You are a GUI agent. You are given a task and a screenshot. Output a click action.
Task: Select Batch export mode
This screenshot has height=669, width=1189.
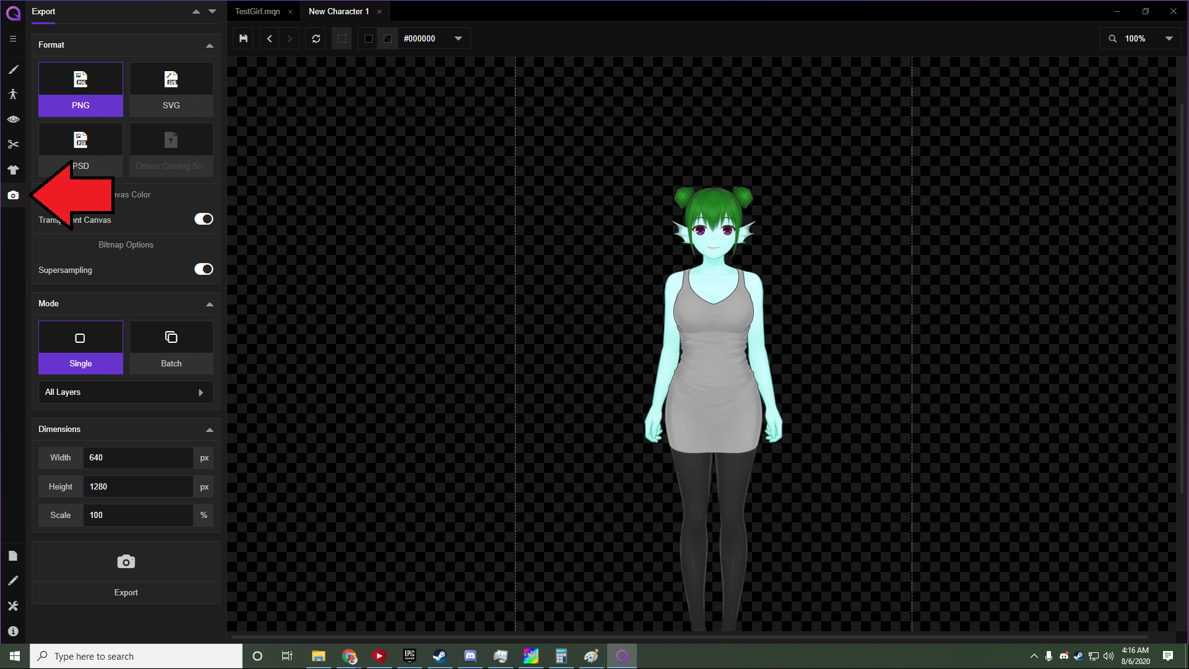tap(171, 347)
